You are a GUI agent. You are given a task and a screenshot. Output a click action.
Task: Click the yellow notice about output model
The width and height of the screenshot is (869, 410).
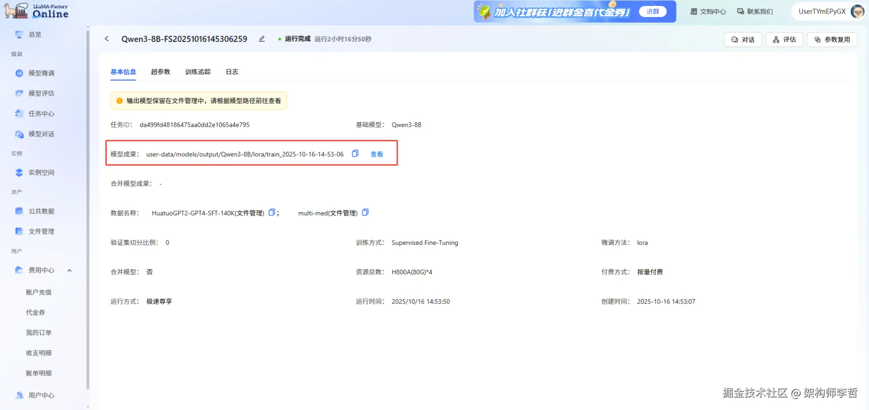tap(199, 101)
